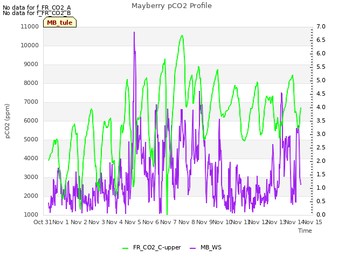The image size is (345, 258).
Task: Click the chart title Mayberry pCO2 Profile
Action: [171, 6]
